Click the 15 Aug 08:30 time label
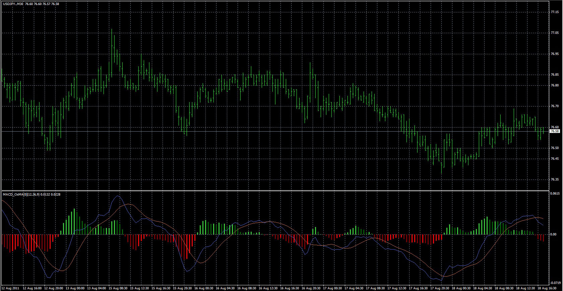 coord(118,288)
